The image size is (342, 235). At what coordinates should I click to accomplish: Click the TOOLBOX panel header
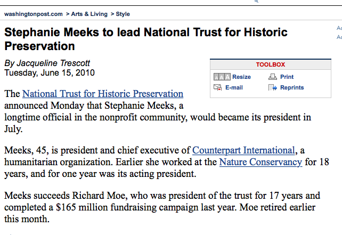271,64
